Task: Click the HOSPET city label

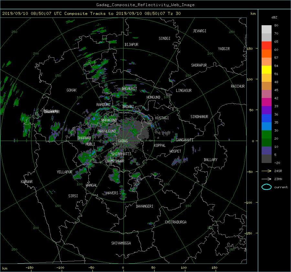Action: click(x=175, y=151)
